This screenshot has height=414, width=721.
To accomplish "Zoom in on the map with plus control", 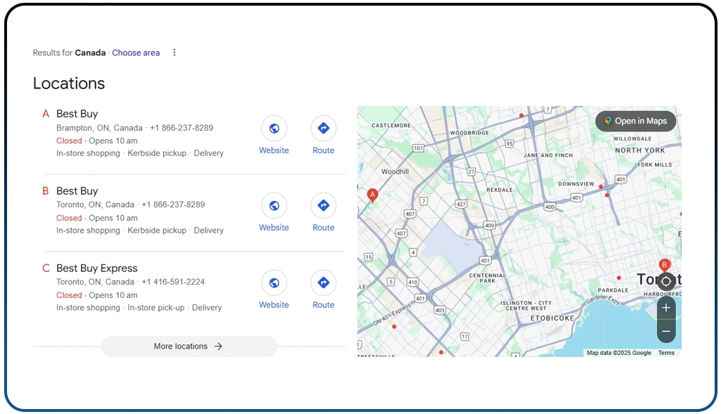I will tap(665, 307).
